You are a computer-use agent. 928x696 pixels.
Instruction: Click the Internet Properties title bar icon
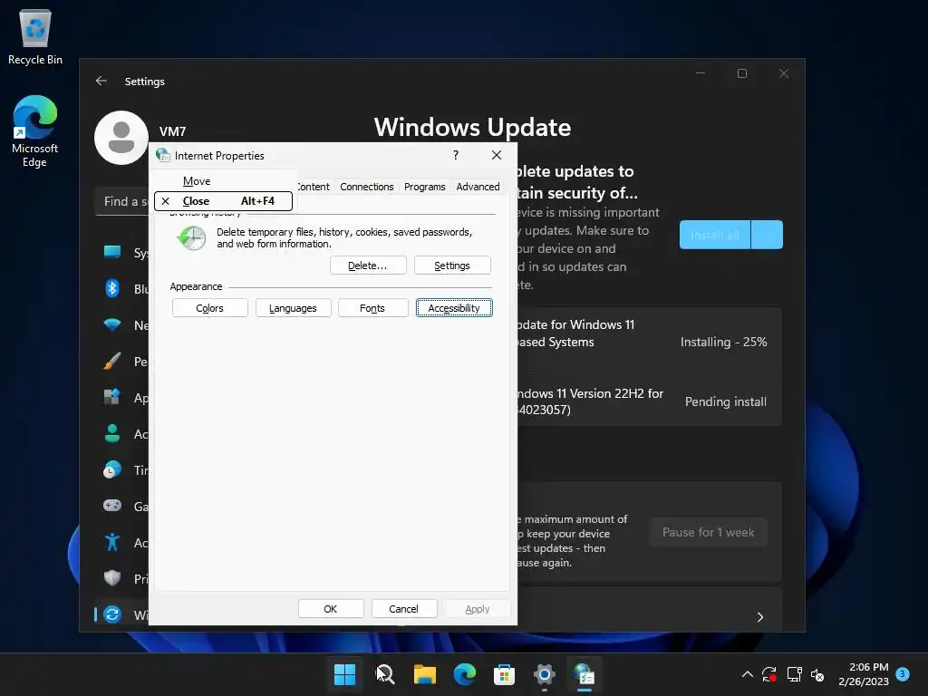click(x=163, y=155)
